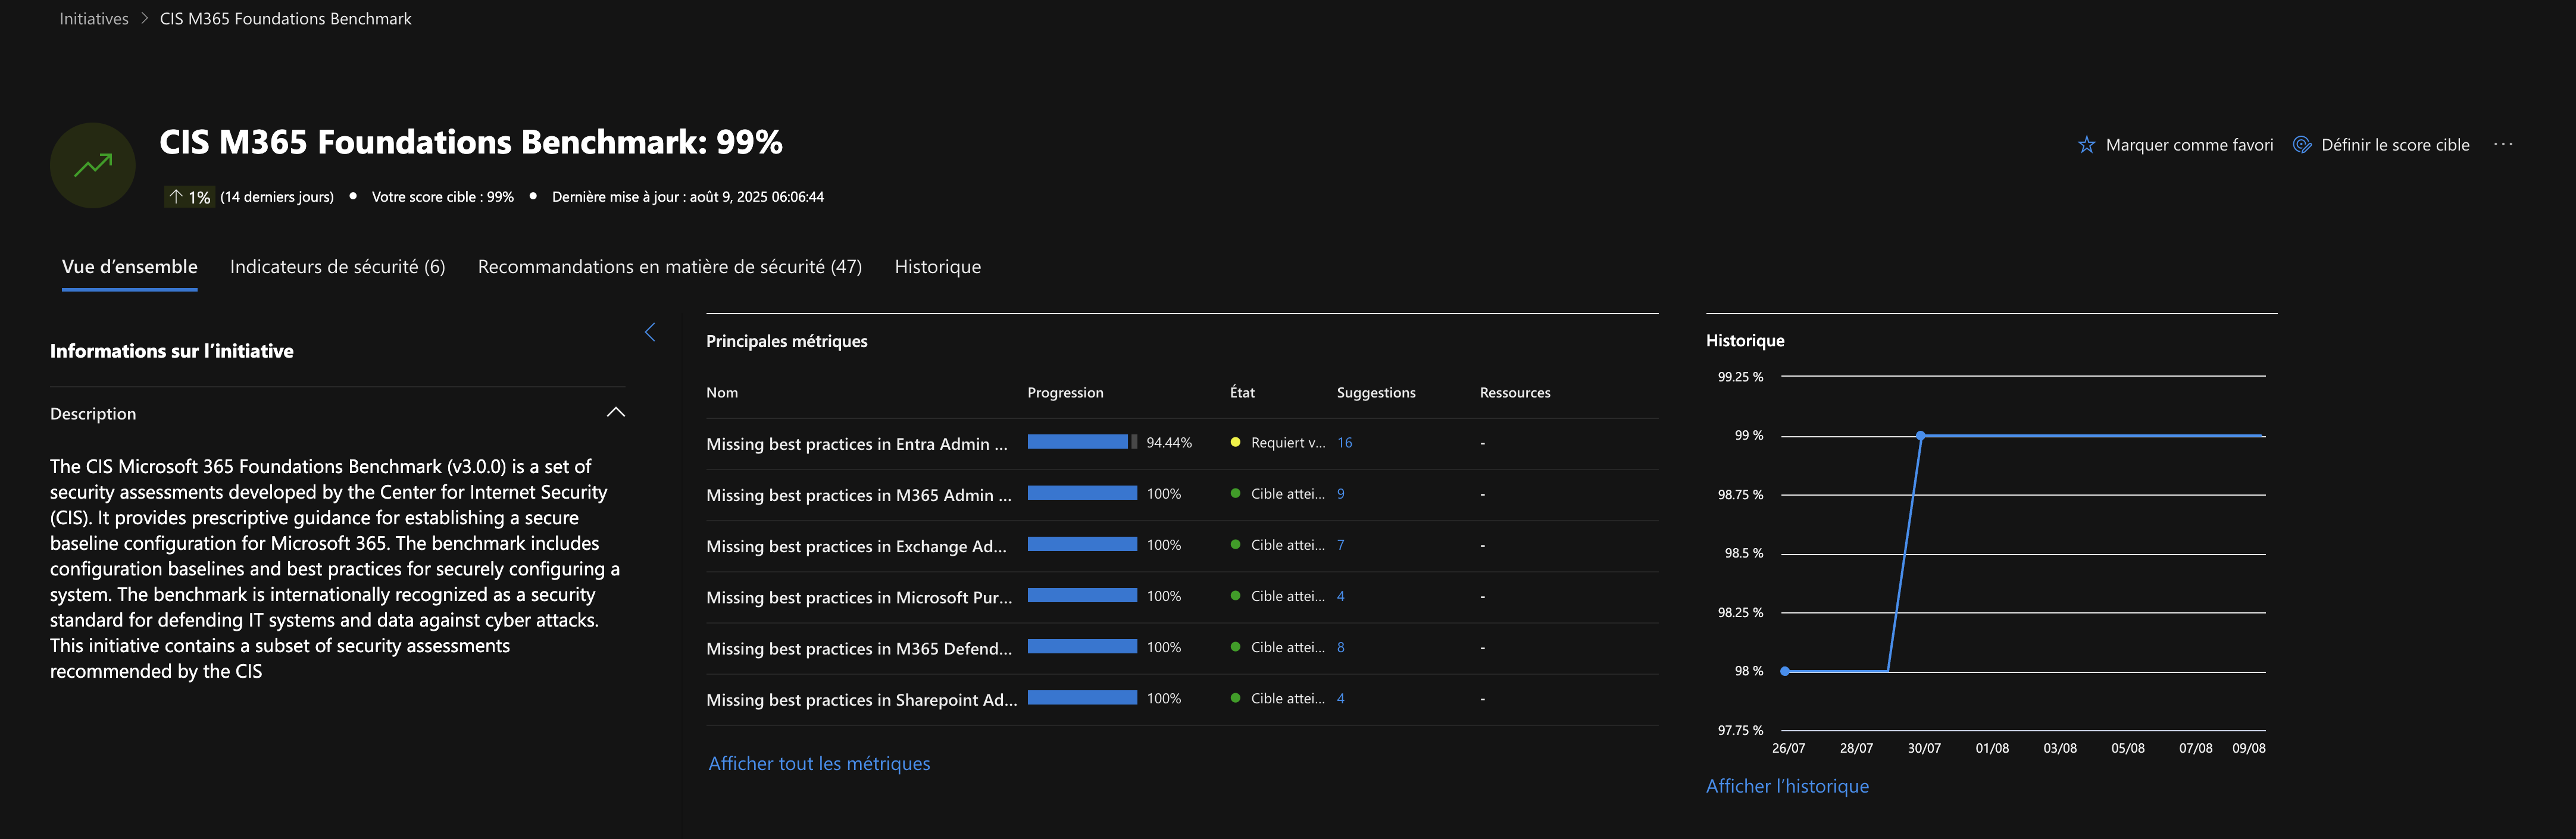Viewport: 2576px width, 839px height.
Task: Go back to Initiatives breadcrumb
Action: 94,19
